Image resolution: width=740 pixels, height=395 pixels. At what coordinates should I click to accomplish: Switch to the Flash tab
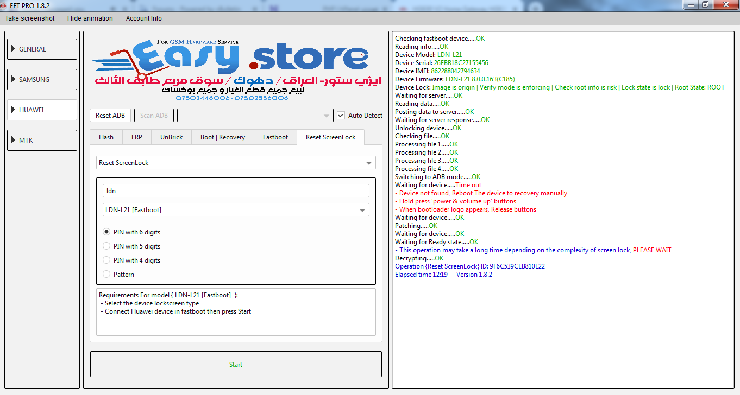point(106,137)
